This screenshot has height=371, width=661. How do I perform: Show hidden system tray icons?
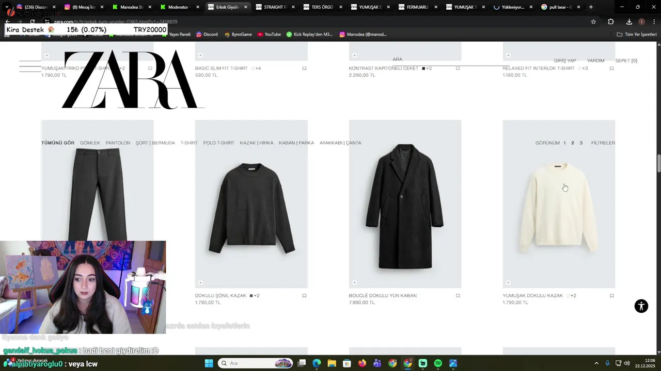596,363
